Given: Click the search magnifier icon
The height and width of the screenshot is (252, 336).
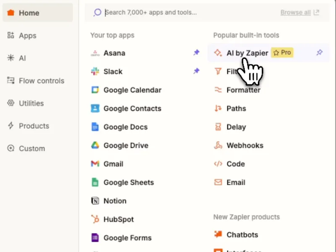Looking at the screenshot, I should 97,13.
